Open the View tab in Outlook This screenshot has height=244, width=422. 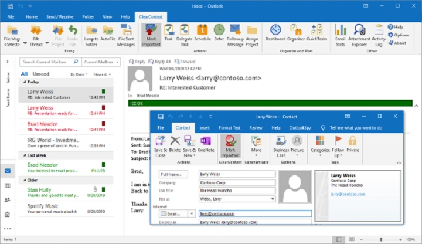coord(107,17)
